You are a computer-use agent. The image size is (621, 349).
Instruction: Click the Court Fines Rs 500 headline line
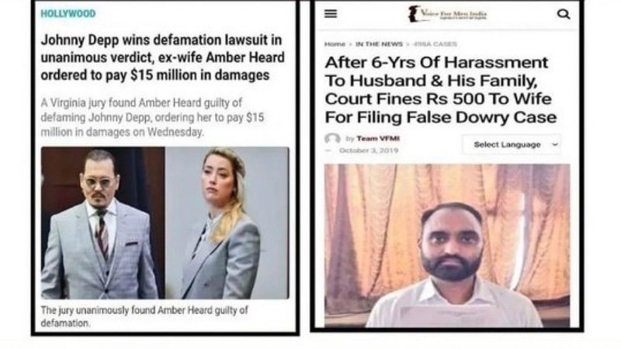pos(438,99)
